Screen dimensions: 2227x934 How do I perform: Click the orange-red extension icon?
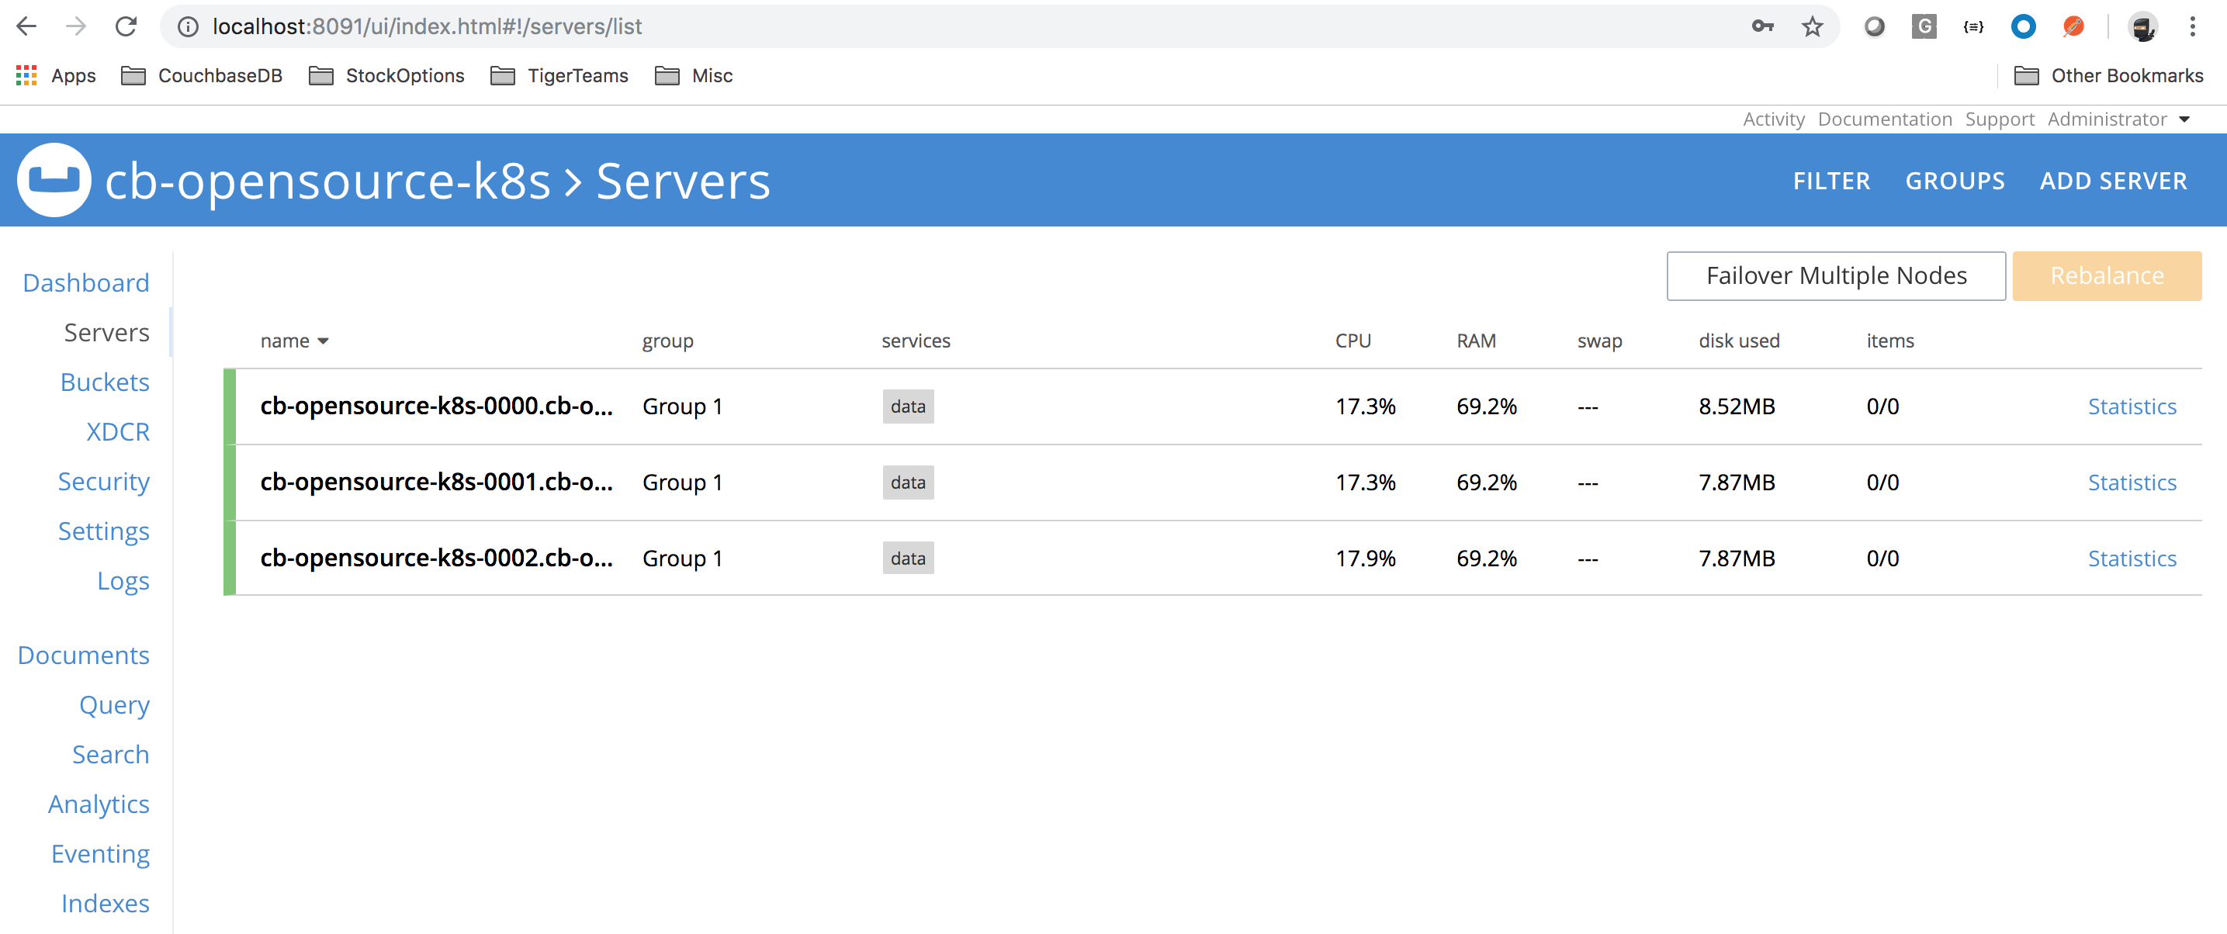[x=2073, y=27]
